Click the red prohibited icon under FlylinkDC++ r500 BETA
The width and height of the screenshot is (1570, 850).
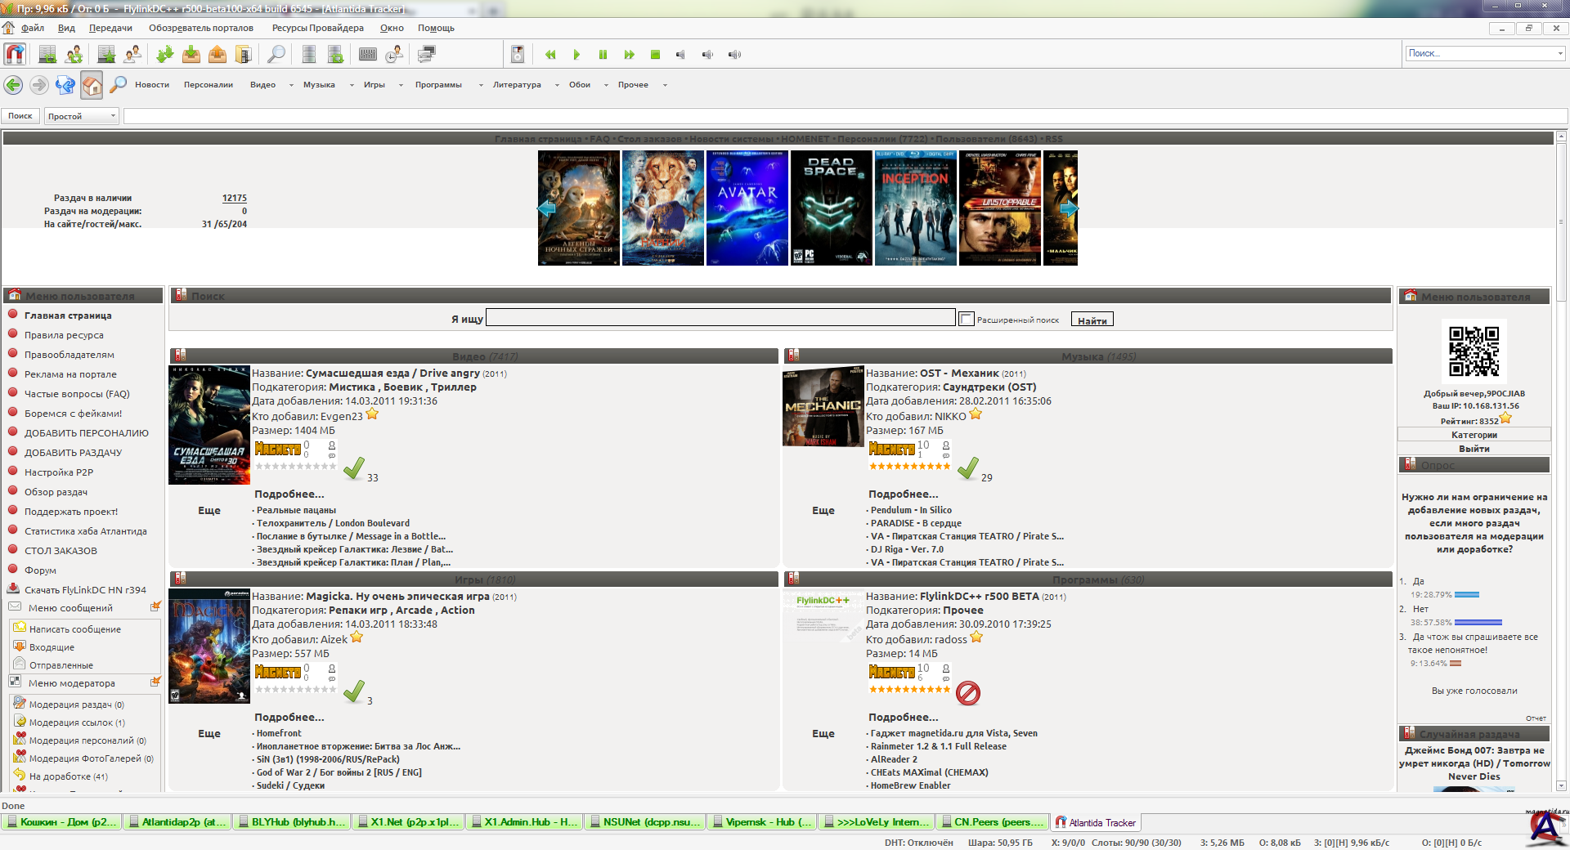coord(968,693)
